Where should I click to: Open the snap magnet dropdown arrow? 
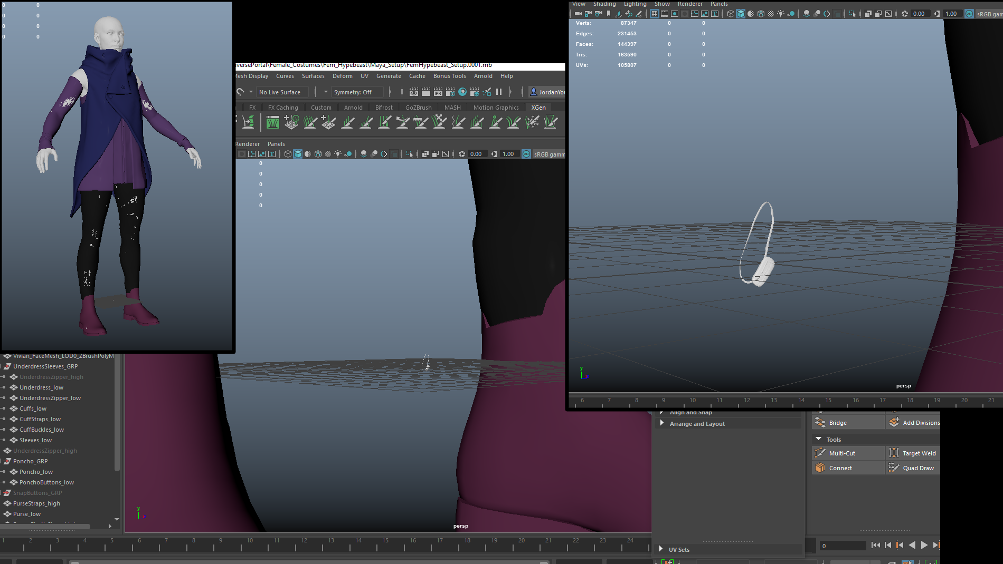[251, 92]
